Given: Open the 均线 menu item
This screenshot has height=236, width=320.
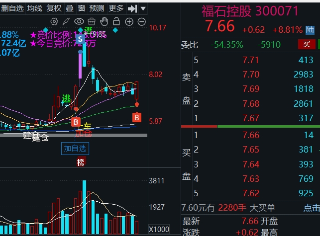Looking at the screenshot, I should (35, 8).
